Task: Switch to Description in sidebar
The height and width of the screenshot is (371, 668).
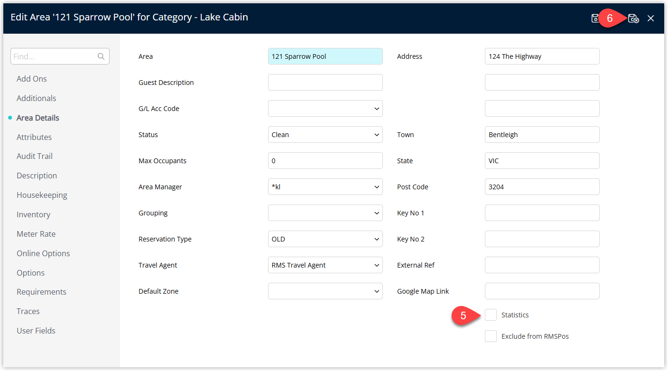Action: [x=37, y=176]
